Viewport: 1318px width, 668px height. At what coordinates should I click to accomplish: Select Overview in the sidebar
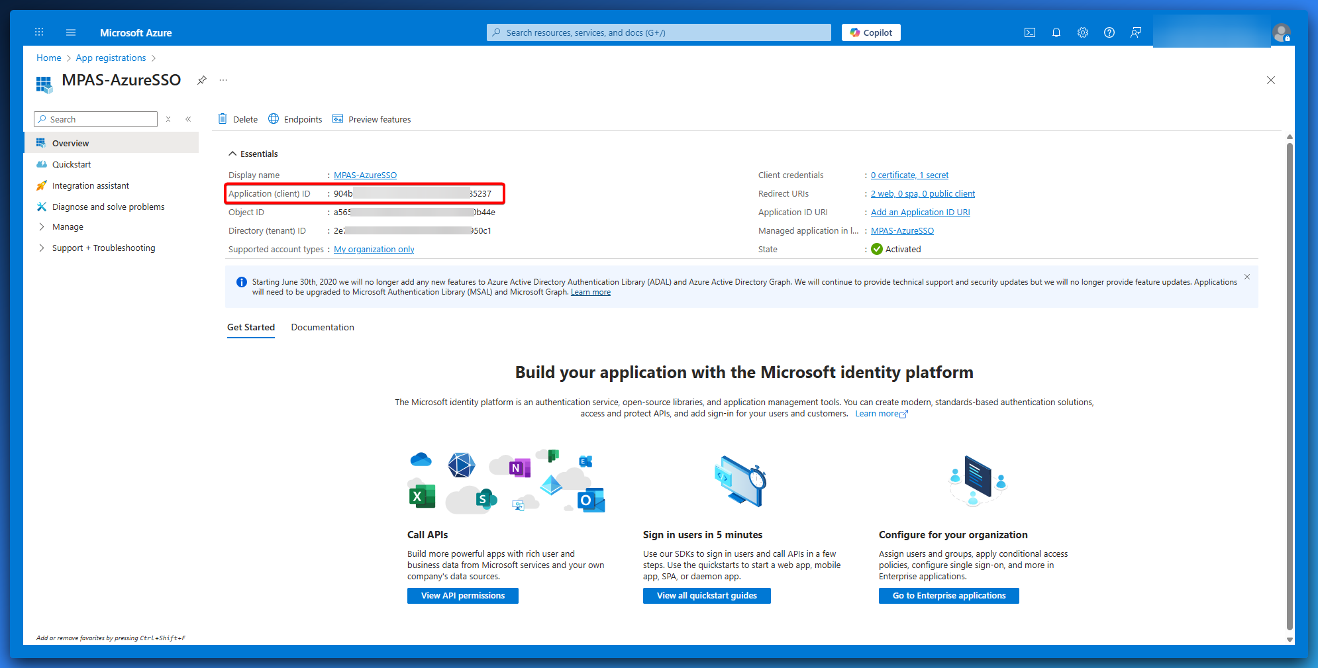point(111,142)
